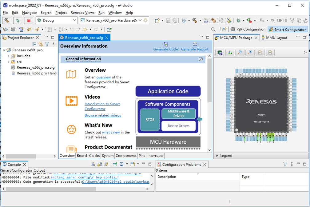Click the help question mark in General Information
The image size is (310, 207).
[201, 59]
